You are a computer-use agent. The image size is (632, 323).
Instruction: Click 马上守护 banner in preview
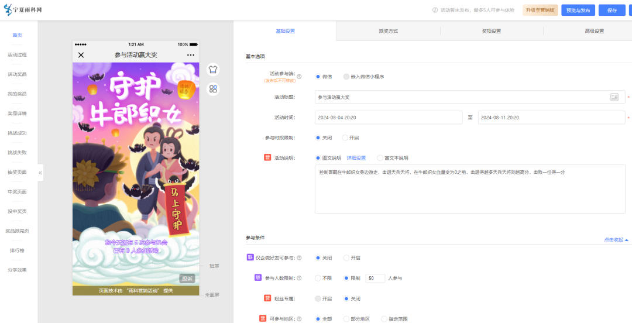177,208
